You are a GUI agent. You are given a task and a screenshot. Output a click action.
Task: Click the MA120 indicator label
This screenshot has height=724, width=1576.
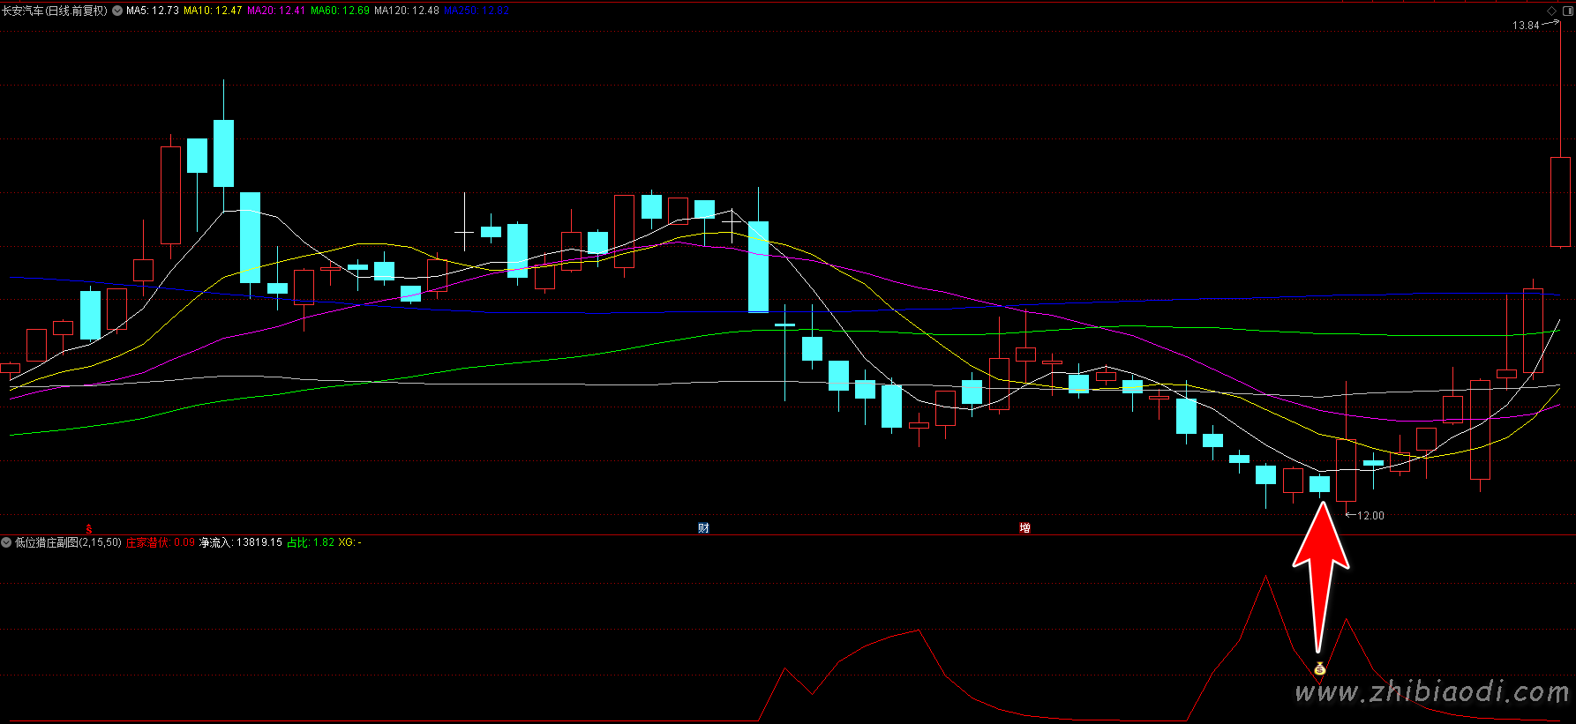pos(406,11)
